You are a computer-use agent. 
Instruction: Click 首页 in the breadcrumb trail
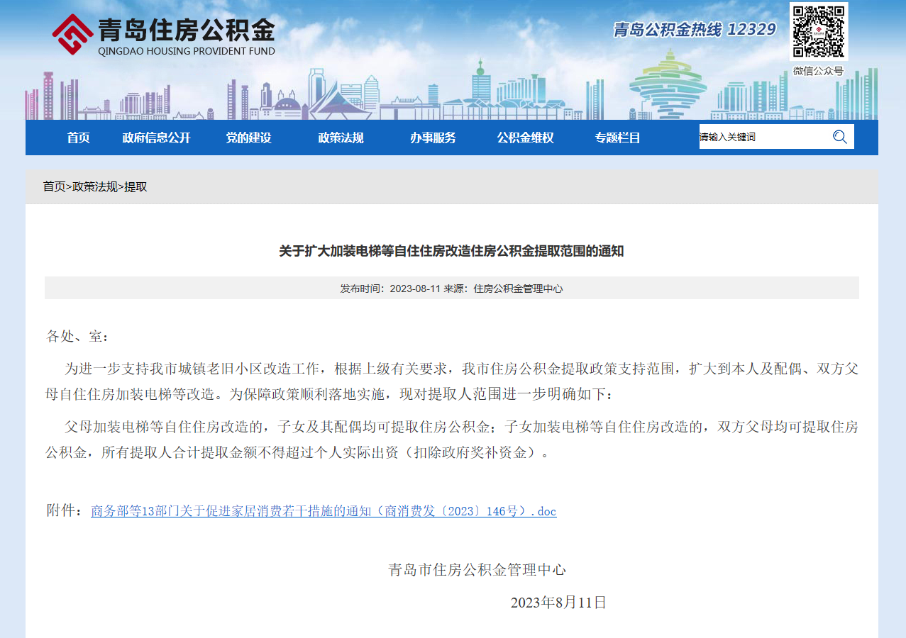54,186
